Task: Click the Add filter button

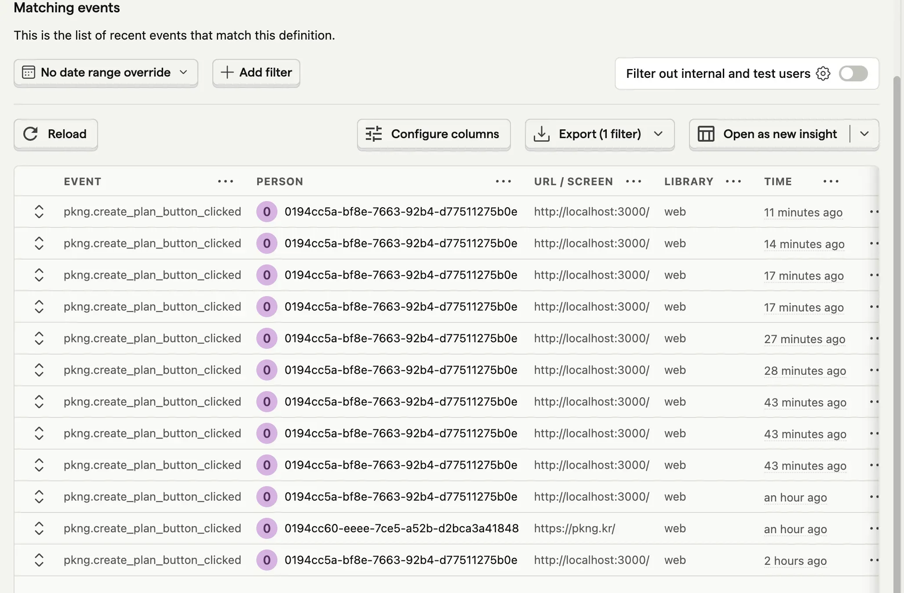Action: [x=256, y=72]
